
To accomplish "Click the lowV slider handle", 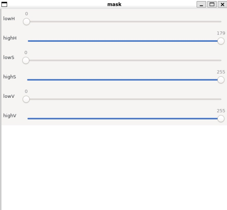I will coord(26,99).
